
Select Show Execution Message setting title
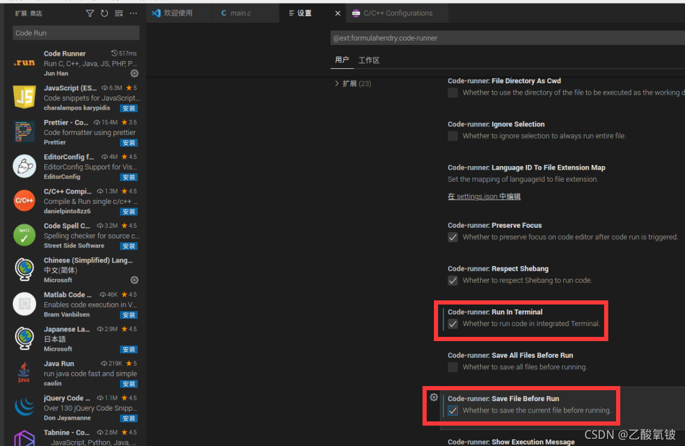pyautogui.click(x=511, y=442)
